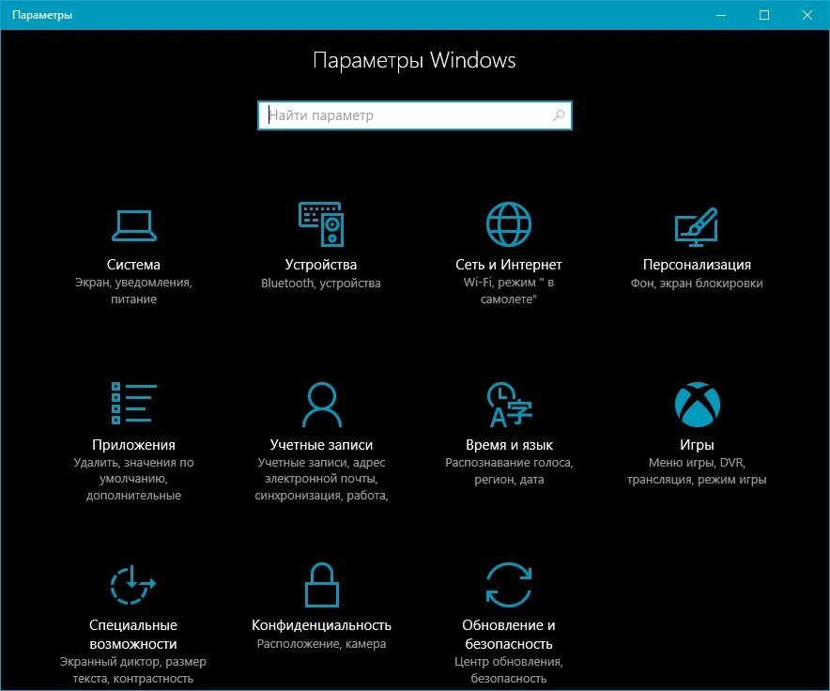This screenshot has height=691, width=830.
Task: Click 'Центр обновления, безопасность' description
Action: coord(509,669)
